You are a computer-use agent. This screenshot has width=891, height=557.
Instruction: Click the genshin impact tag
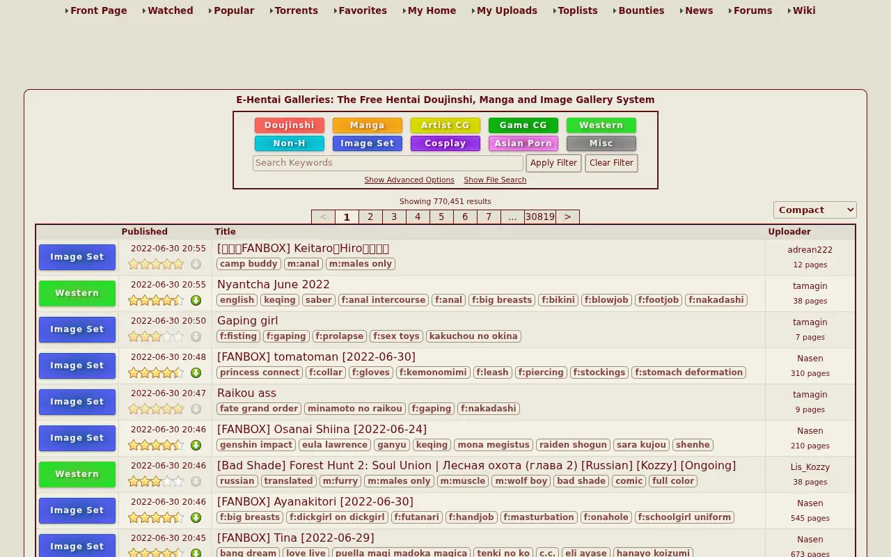coord(256,445)
